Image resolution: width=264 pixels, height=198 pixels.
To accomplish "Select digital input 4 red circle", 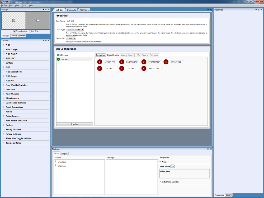I will [x=100, y=69].
